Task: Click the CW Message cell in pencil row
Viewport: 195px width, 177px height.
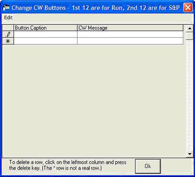Action: point(130,34)
